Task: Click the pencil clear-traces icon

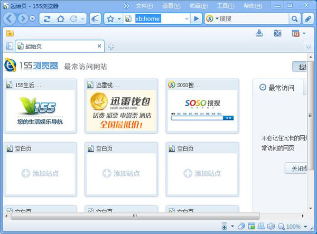Action: [x=308, y=19]
